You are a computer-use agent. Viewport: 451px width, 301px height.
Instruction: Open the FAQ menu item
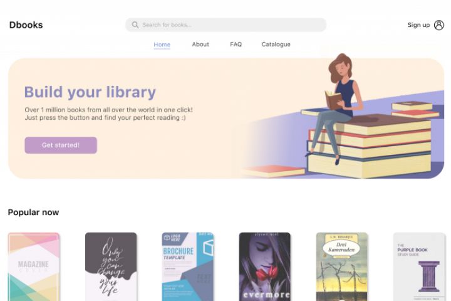click(236, 45)
